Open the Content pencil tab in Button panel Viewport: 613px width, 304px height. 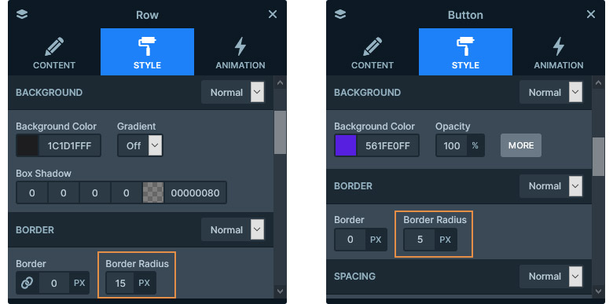click(x=373, y=52)
